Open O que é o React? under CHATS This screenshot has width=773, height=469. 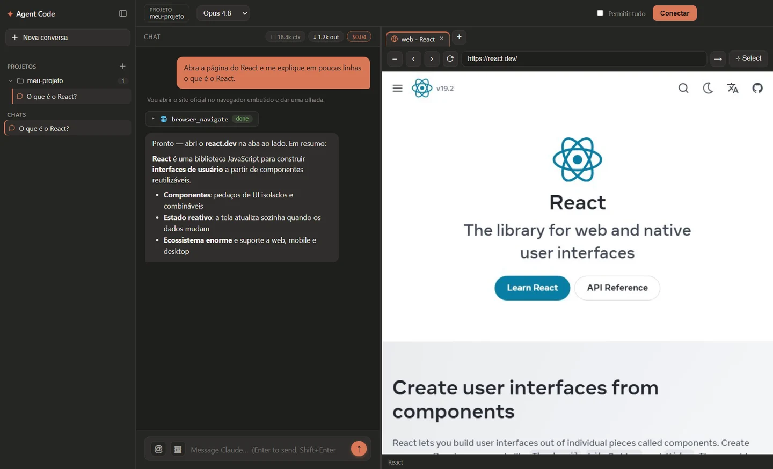tap(68, 128)
